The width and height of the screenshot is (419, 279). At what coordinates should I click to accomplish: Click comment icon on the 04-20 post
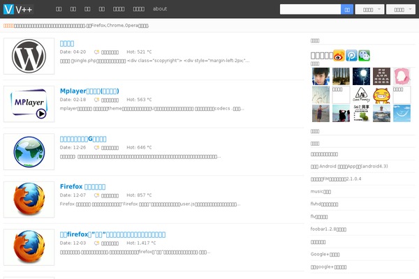[x=96, y=52]
